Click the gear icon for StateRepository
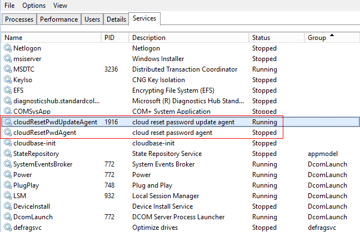The height and width of the screenshot is (232, 360). [8, 154]
